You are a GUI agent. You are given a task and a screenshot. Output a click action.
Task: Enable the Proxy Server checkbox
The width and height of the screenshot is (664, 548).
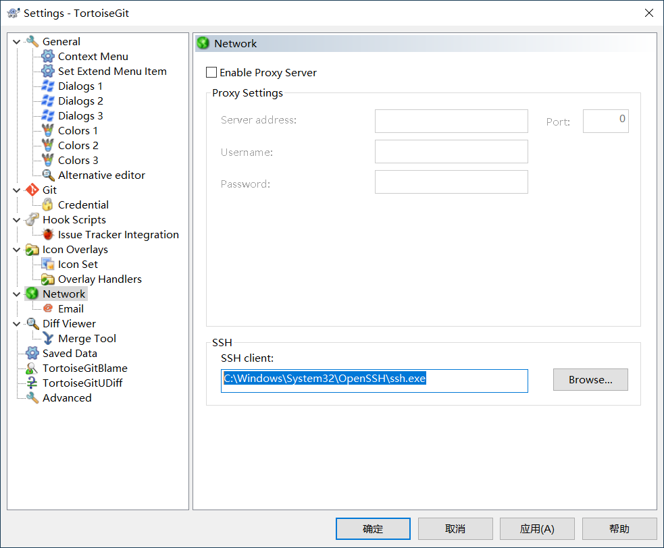[x=211, y=72]
